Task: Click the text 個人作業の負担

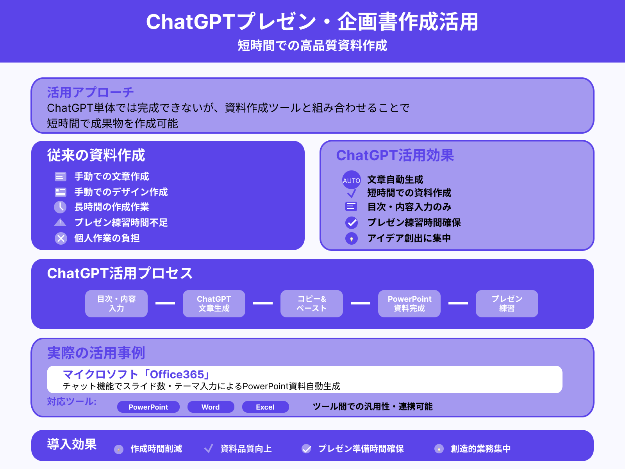Action: [107, 238]
